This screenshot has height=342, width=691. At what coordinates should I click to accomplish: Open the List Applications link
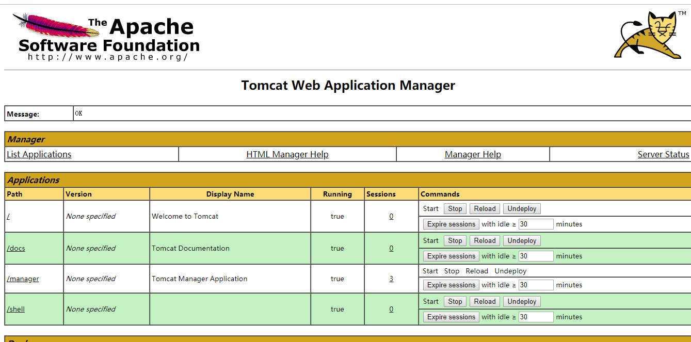(39, 154)
